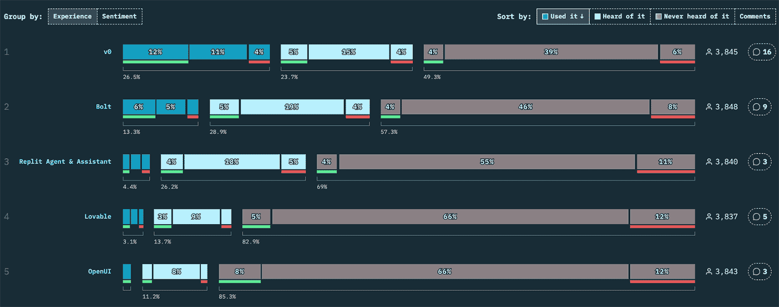Group results by Experience
This screenshot has width=779, height=307.
coord(72,16)
